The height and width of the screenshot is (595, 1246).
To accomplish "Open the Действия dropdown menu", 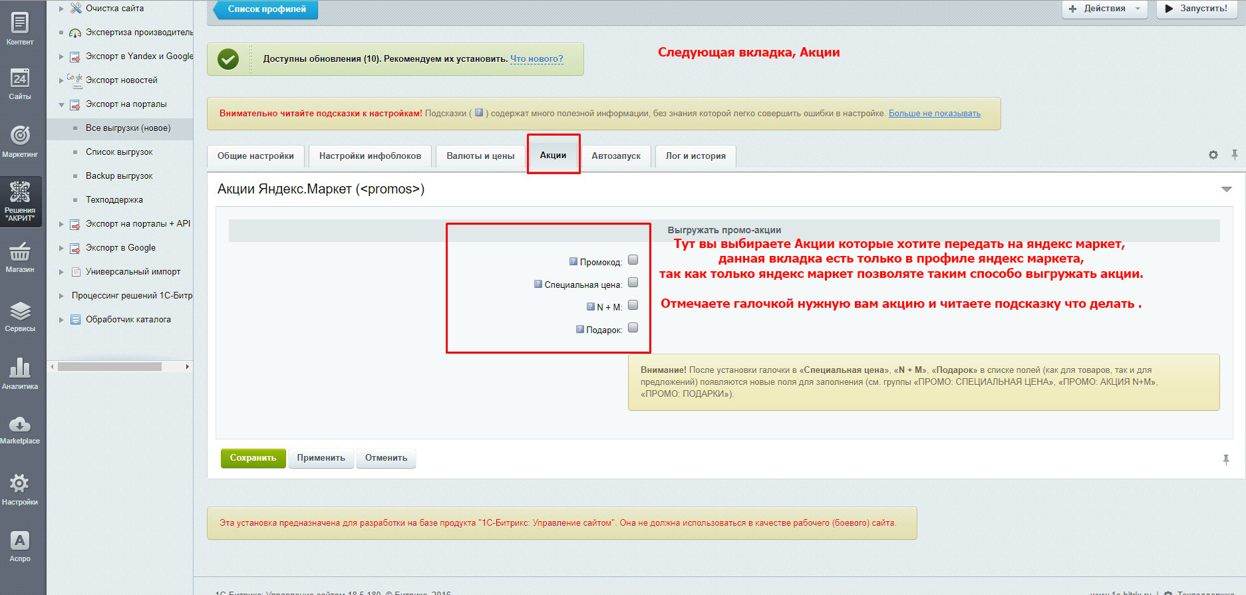I will coord(1104,9).
